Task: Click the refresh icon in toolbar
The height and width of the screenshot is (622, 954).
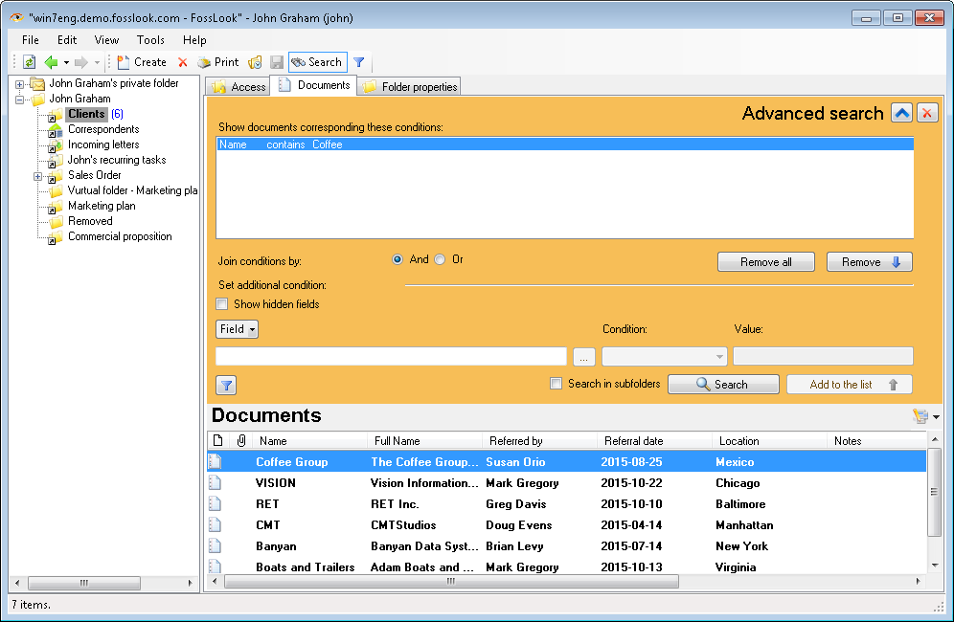Action: tap(29, 62)
